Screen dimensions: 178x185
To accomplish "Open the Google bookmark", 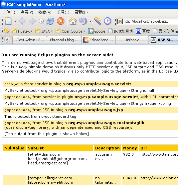I will pos(97,31).
